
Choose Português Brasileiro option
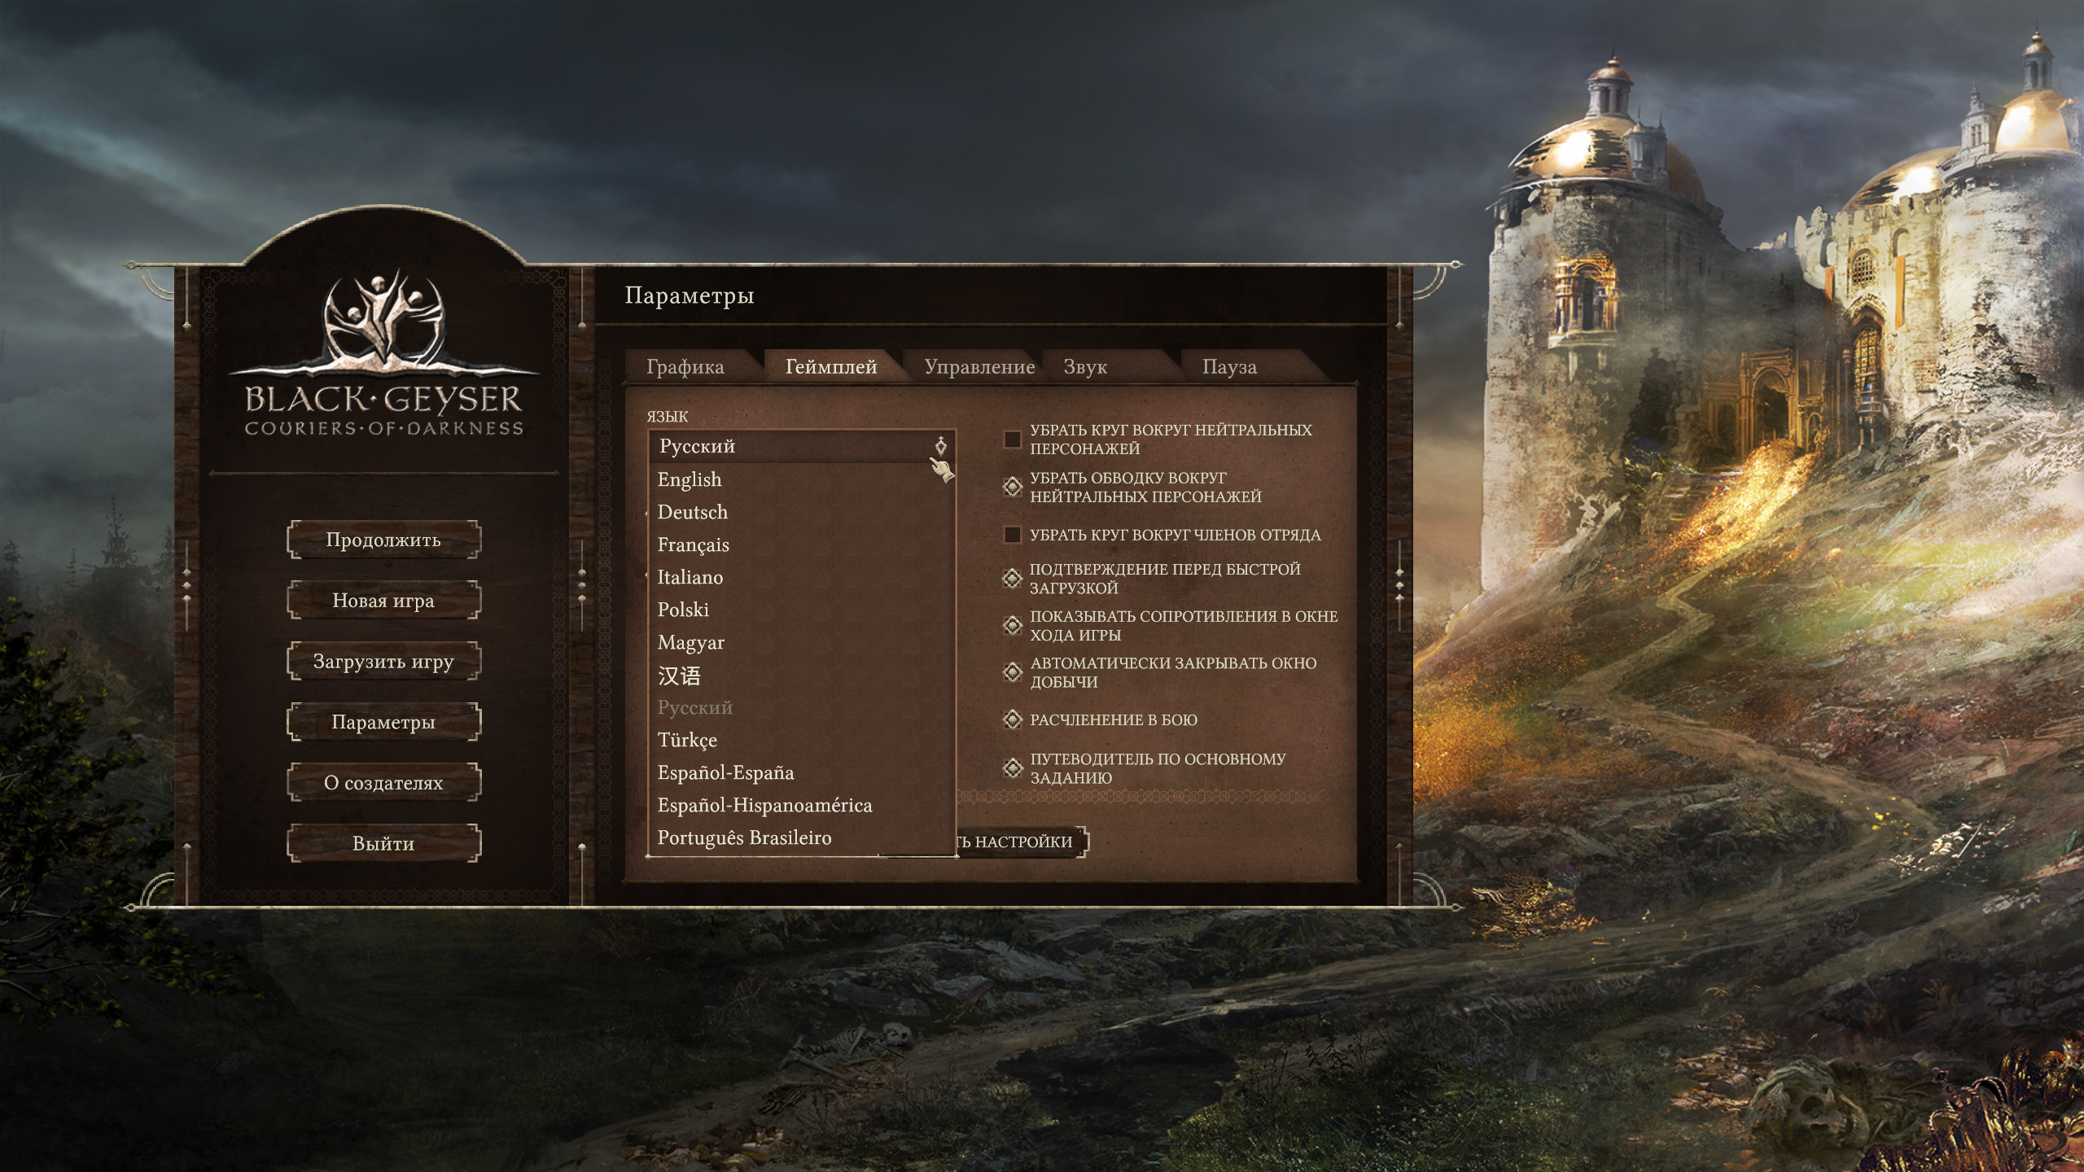click(x=801, y=837)
